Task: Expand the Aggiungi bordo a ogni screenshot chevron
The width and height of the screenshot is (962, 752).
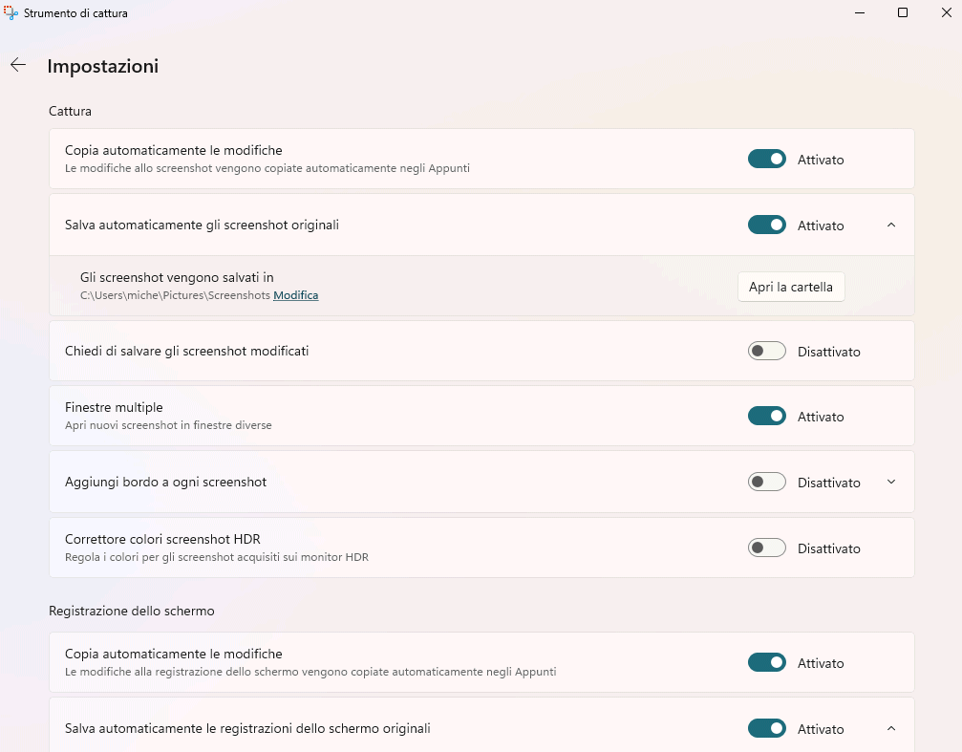Action: click(891, 483)
